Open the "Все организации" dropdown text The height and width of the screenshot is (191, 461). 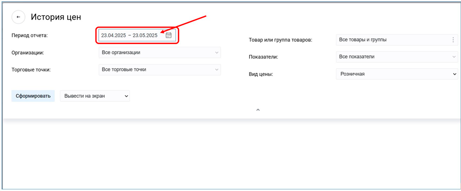(x=121, y=52)
